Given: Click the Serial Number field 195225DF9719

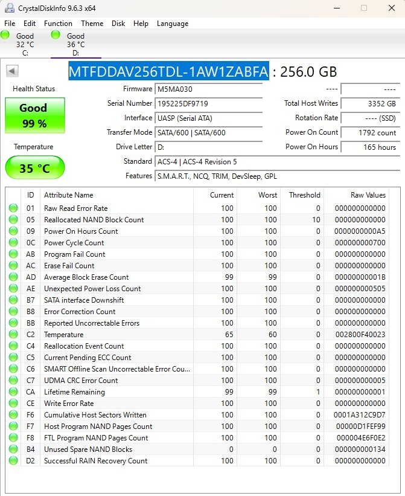Looking at the screenshot, I should tap(209, 104).
